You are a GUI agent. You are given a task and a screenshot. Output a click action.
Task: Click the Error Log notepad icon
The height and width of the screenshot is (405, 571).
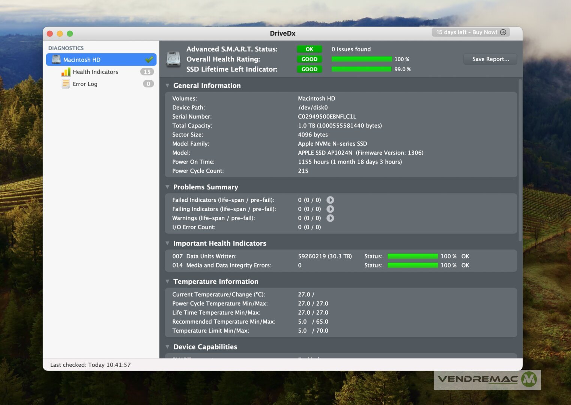point(66,84)
